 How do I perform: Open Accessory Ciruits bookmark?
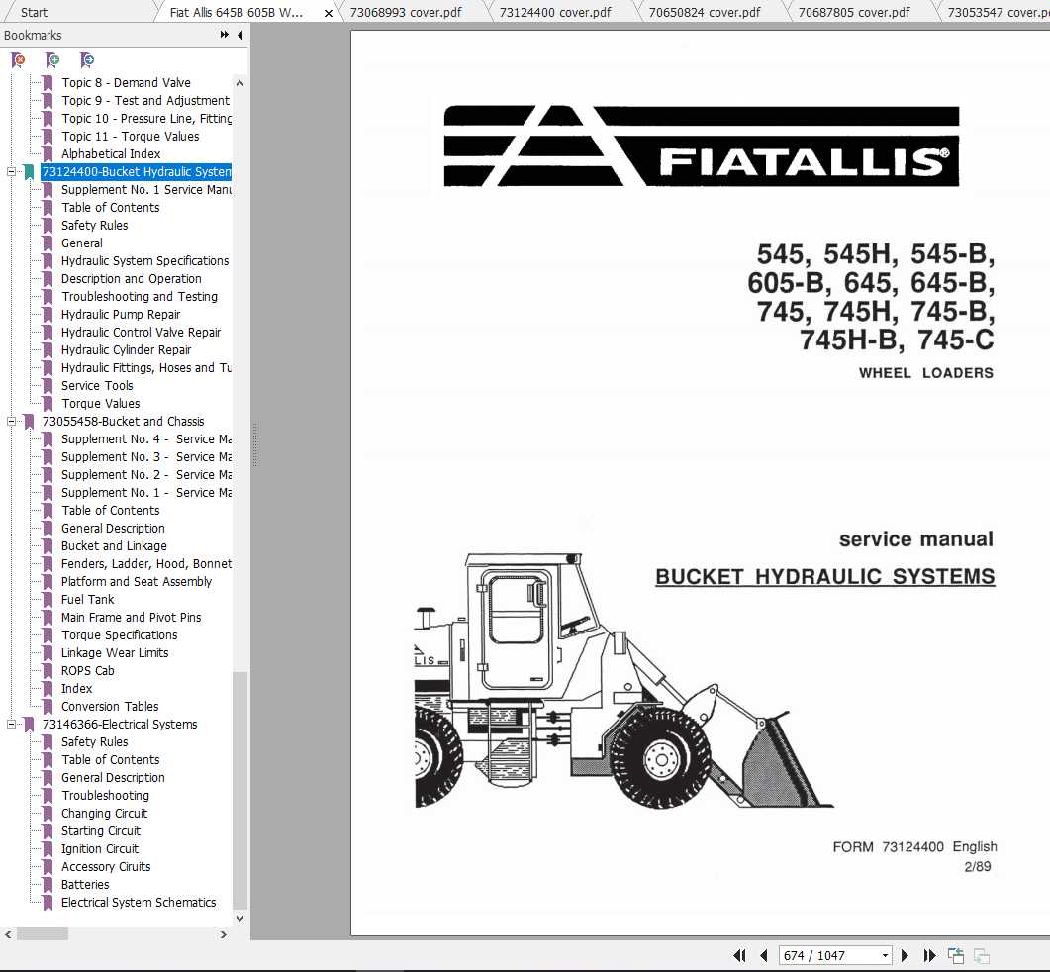tap(106, 867)
